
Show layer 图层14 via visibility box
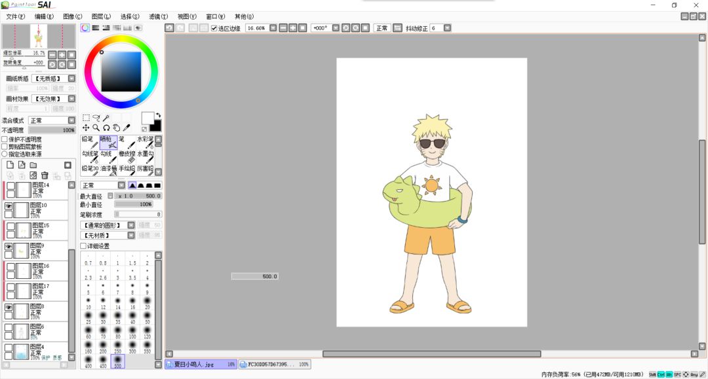(x=11, y=186)
